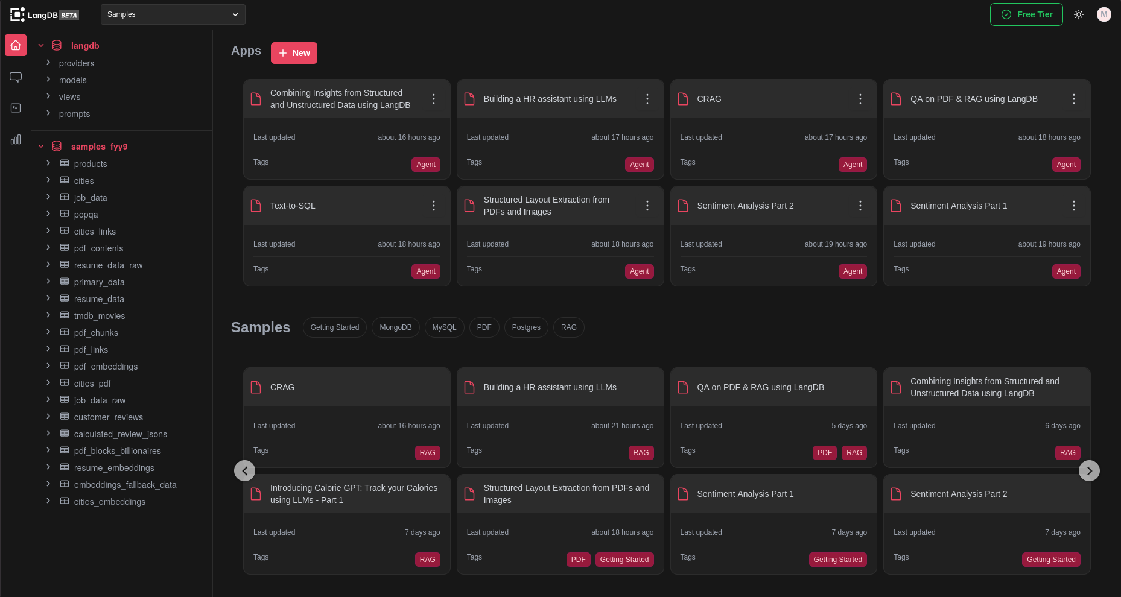
Task: Filter samples by RAG tag
Action: 569,327
